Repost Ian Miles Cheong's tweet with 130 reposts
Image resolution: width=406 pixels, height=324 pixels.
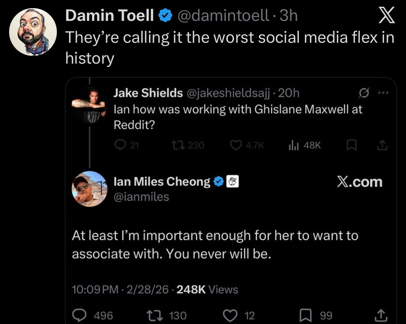coord(148,315)
